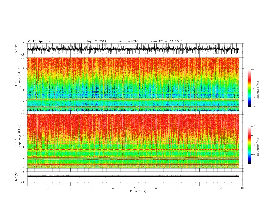Click the "7" minute tick on time axis

point(178,188)
